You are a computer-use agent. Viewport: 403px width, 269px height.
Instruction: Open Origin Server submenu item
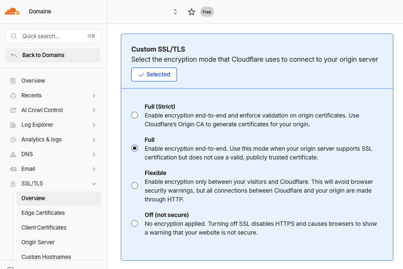pyautogui.click(x=38, y=242)
